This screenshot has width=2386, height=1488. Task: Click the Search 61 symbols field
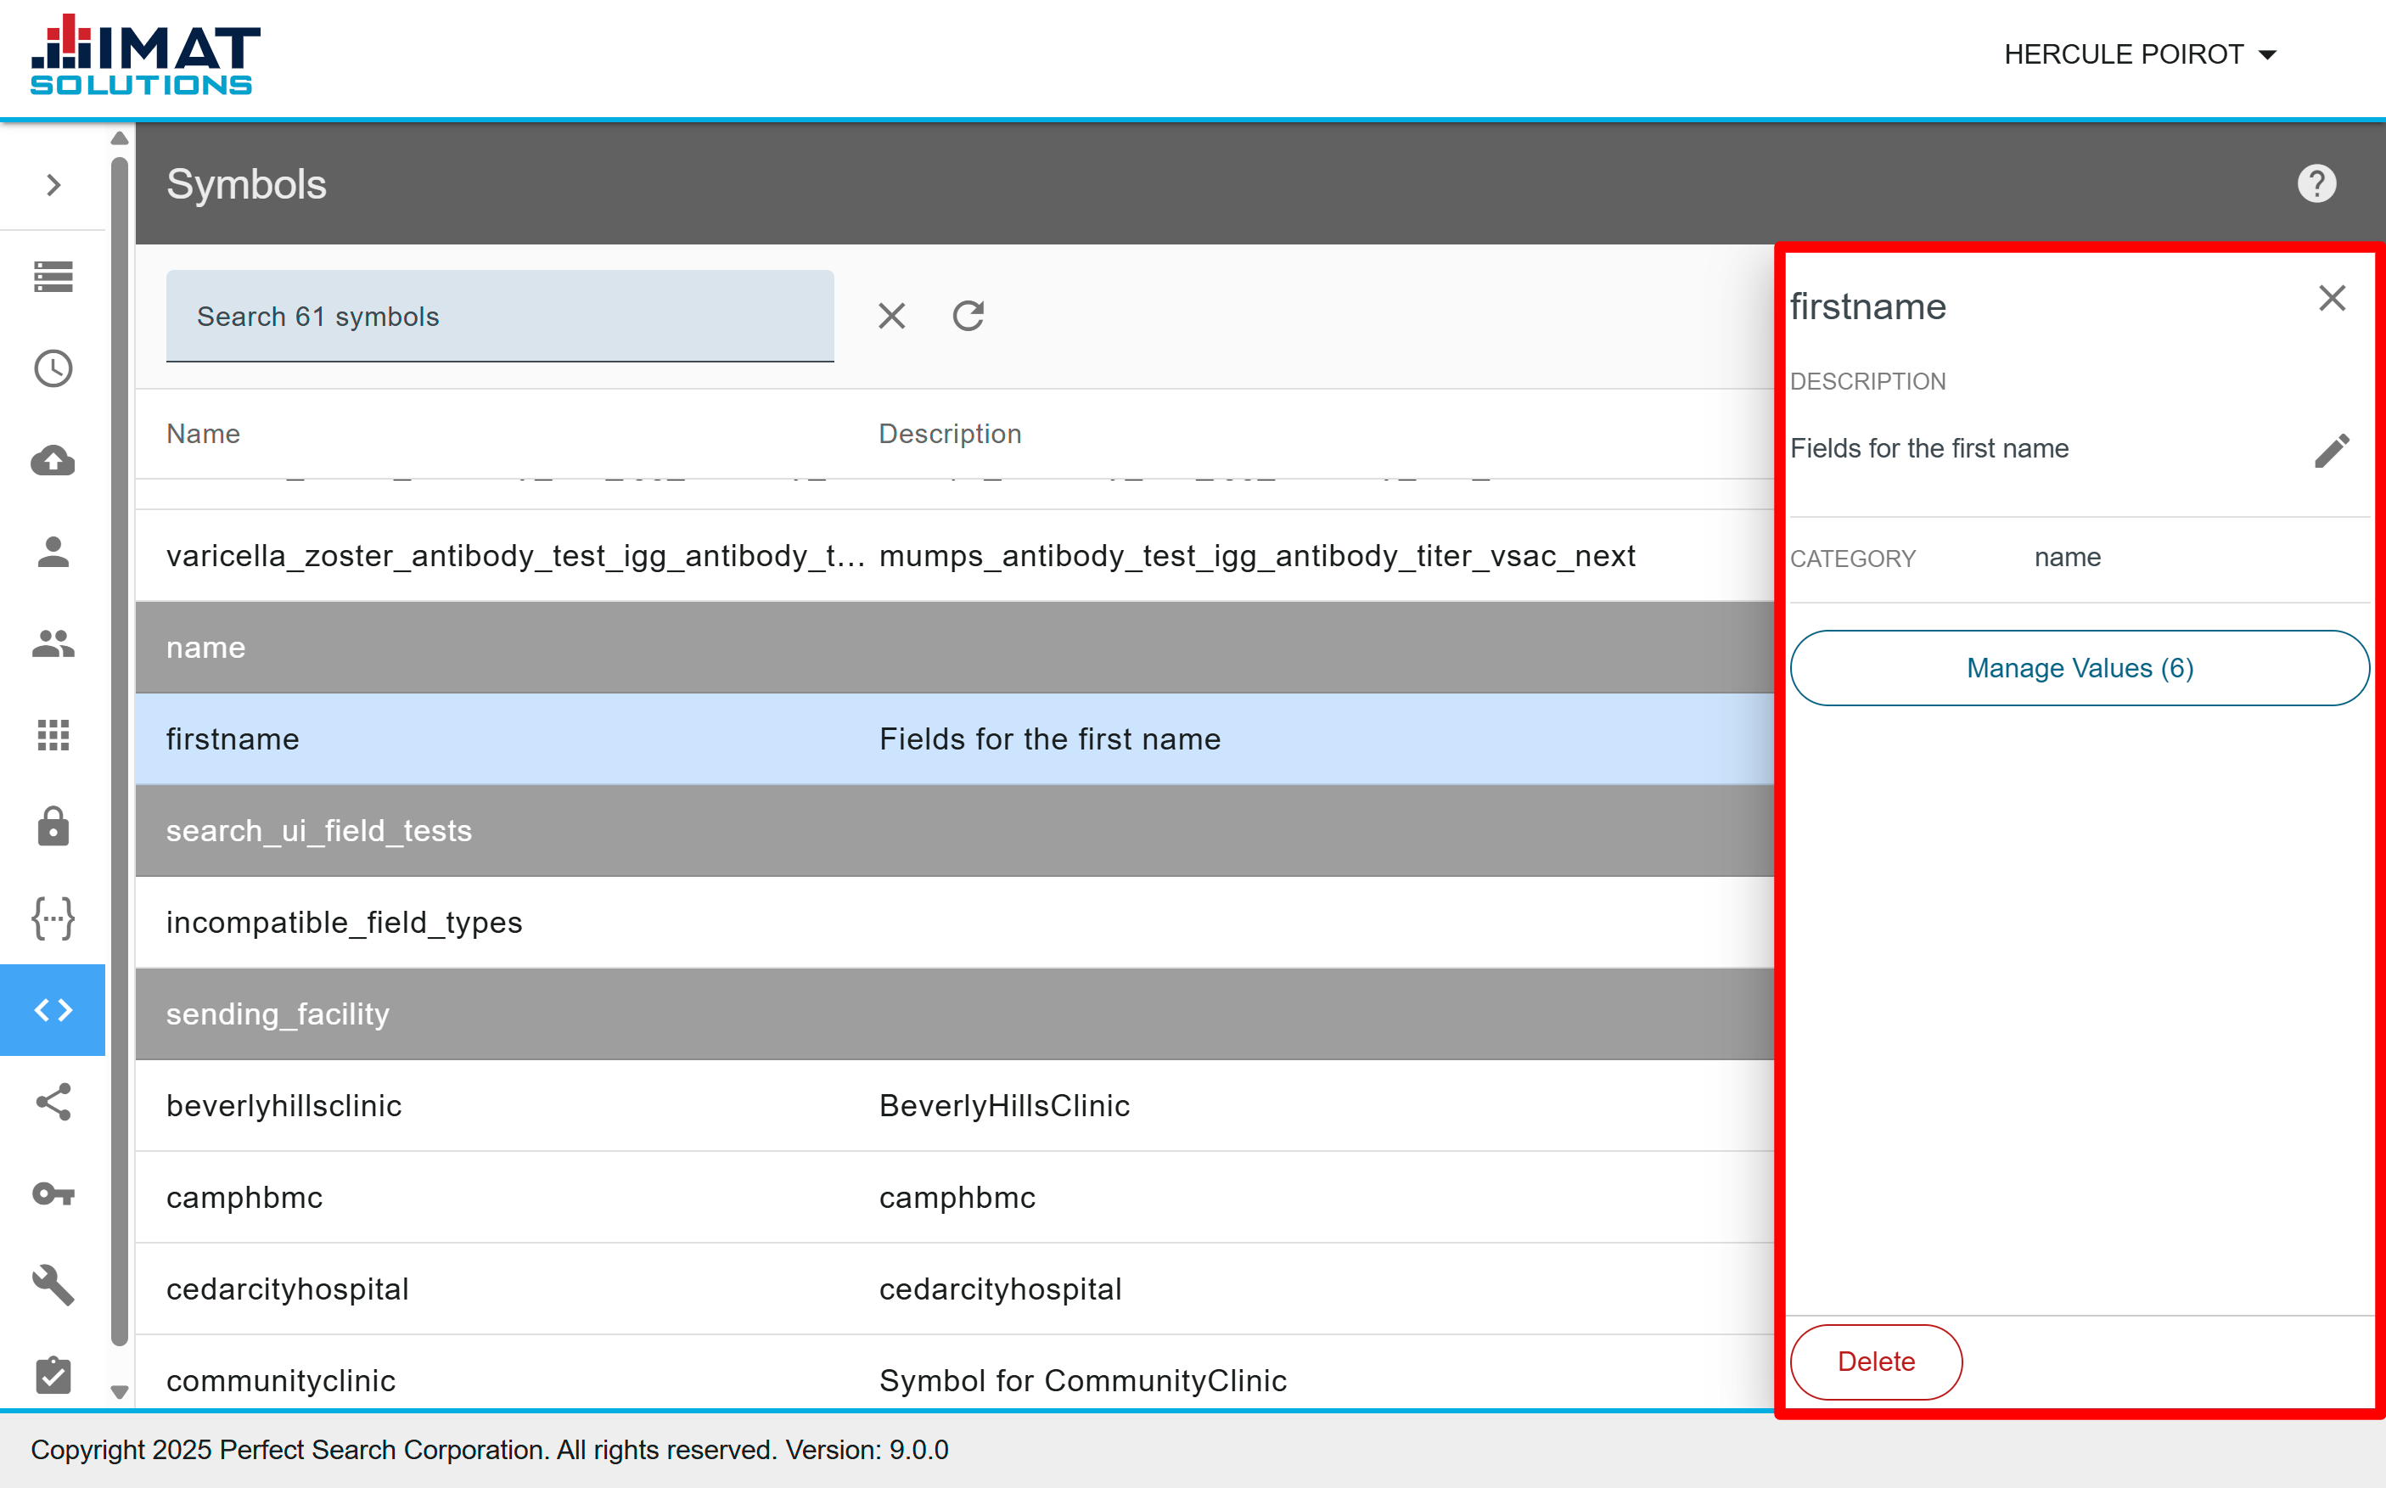pyautogui.click(x=500, y=317)
